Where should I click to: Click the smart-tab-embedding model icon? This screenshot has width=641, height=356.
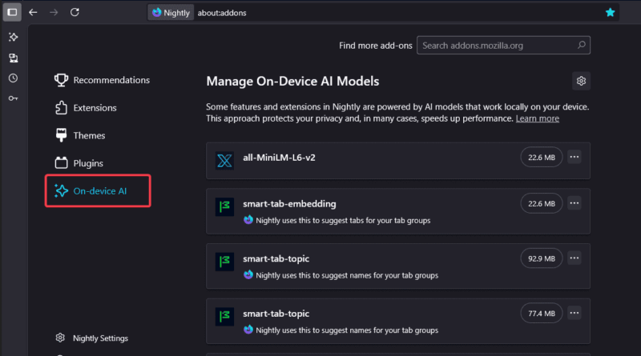point(224,206)
